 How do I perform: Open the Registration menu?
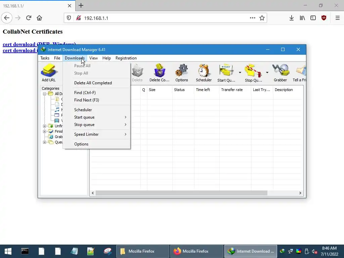[126, 58]
